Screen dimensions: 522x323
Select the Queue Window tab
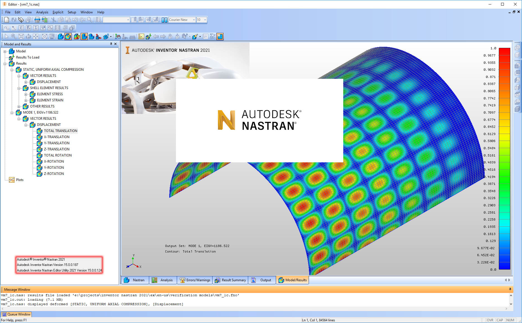coord(16,314)
